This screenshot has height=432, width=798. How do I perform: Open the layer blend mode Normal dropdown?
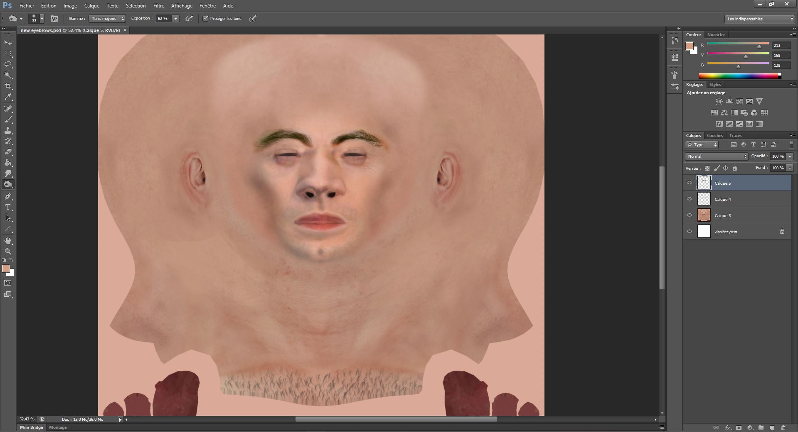click(x=717, y=156)
